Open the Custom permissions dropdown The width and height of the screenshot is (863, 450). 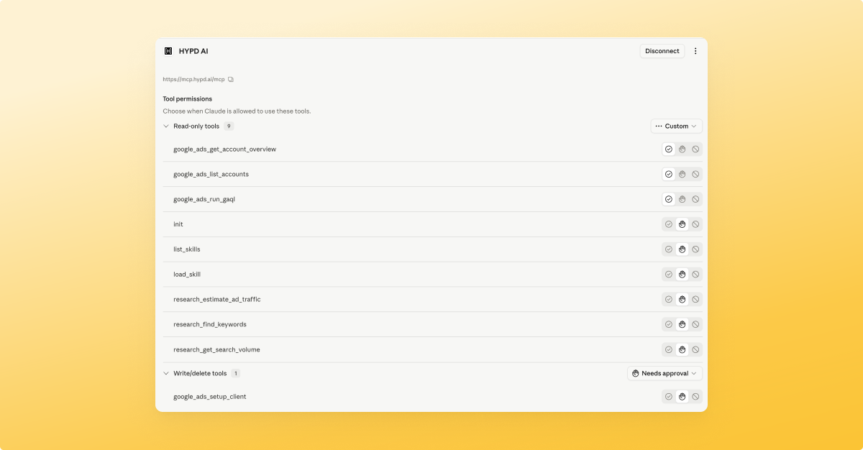(677, 126)
